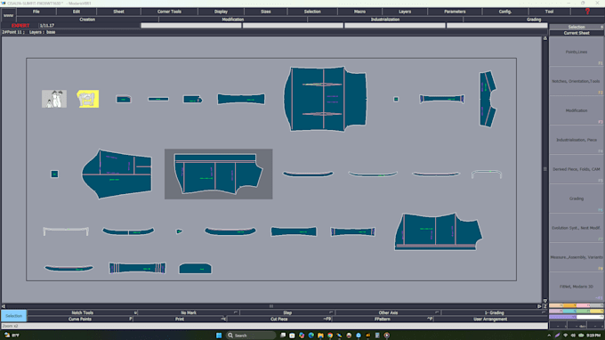Open the Edit menu

click(77, 12)
